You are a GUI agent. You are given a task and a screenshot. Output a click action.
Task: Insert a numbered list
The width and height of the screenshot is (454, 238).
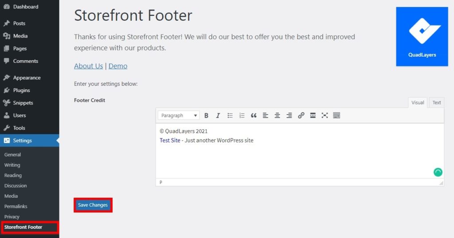tap(242, 115)
